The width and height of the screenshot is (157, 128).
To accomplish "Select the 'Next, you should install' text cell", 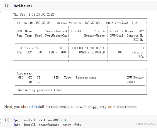I will pyautogui.click(x=71, y=107).
